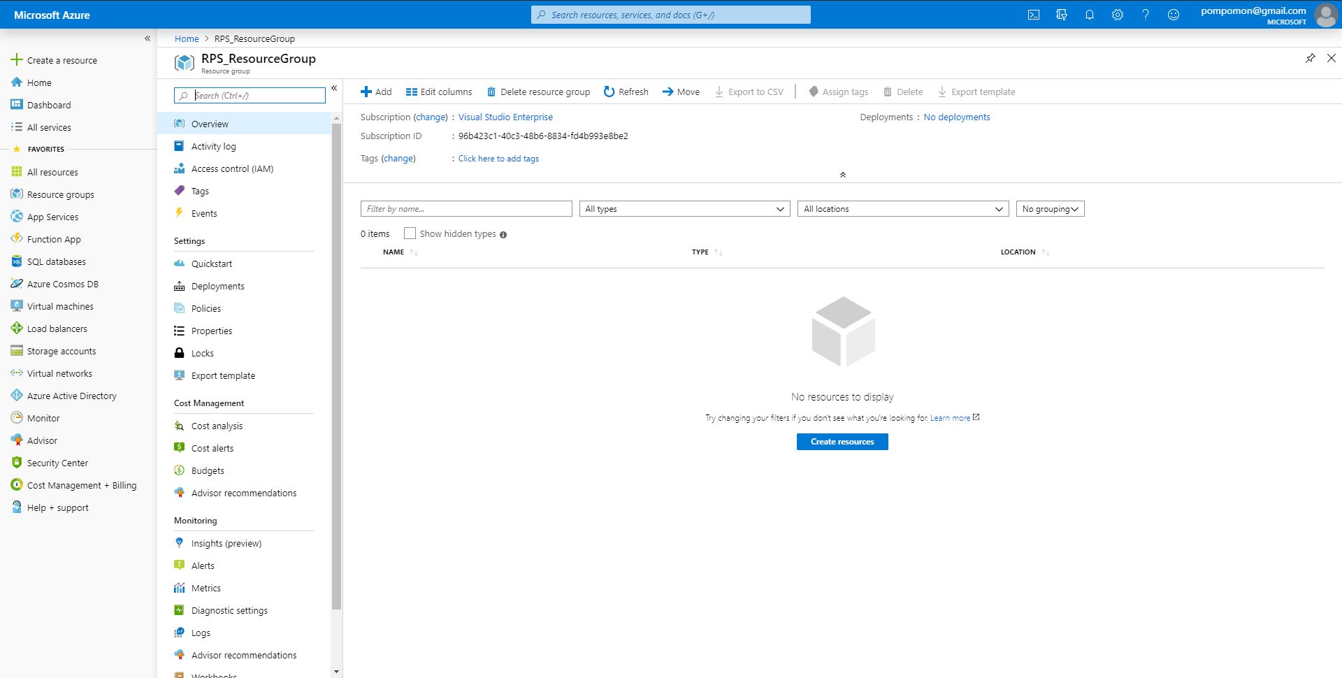Click Move in the toolbar
The width and height of the screenshot is (1342, 678).
[x=681, y=92]
